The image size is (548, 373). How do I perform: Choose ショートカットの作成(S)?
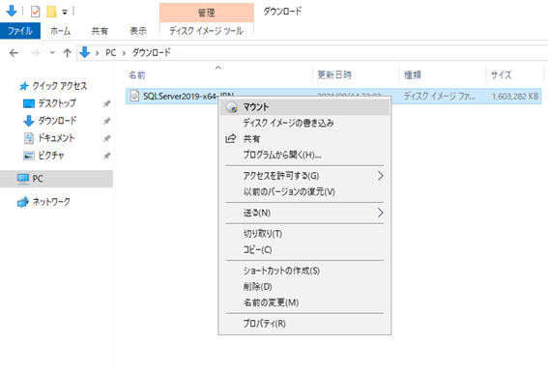click(x=304, y=271)
